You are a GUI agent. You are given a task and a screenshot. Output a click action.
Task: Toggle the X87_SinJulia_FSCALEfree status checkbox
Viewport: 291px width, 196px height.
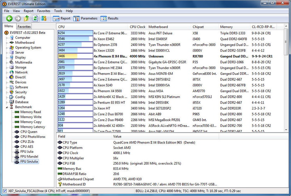(5, 191)
